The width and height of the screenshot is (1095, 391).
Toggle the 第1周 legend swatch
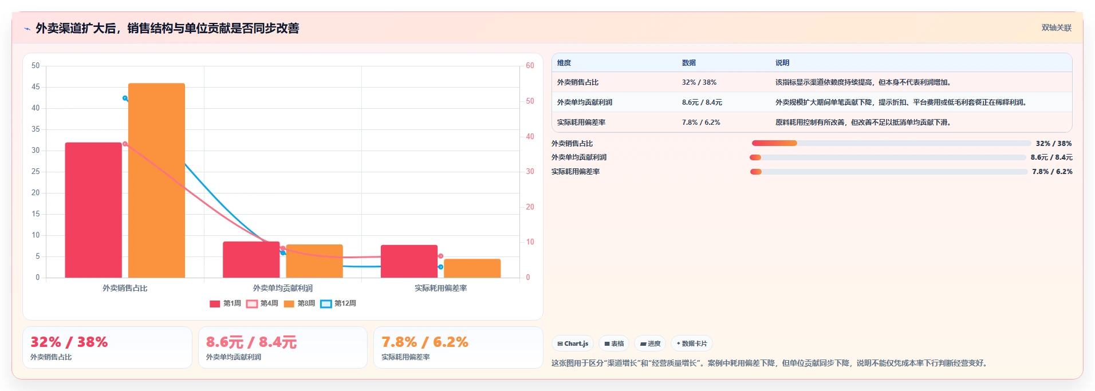pos(215,303)
